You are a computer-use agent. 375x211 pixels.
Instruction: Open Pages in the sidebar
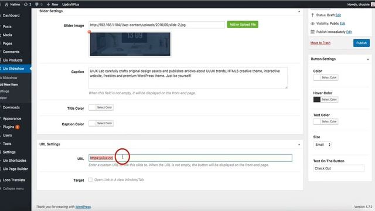(8, 43)
